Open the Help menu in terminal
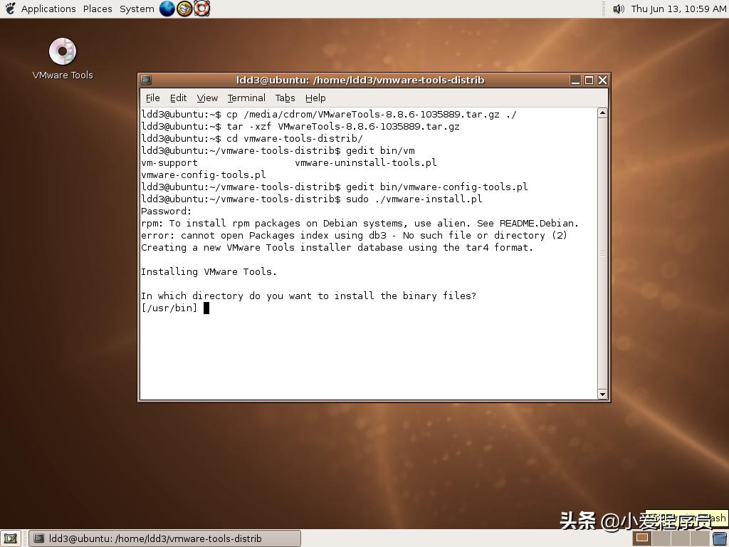The height and width of the screenshot is (547, 729). [315, 98]
